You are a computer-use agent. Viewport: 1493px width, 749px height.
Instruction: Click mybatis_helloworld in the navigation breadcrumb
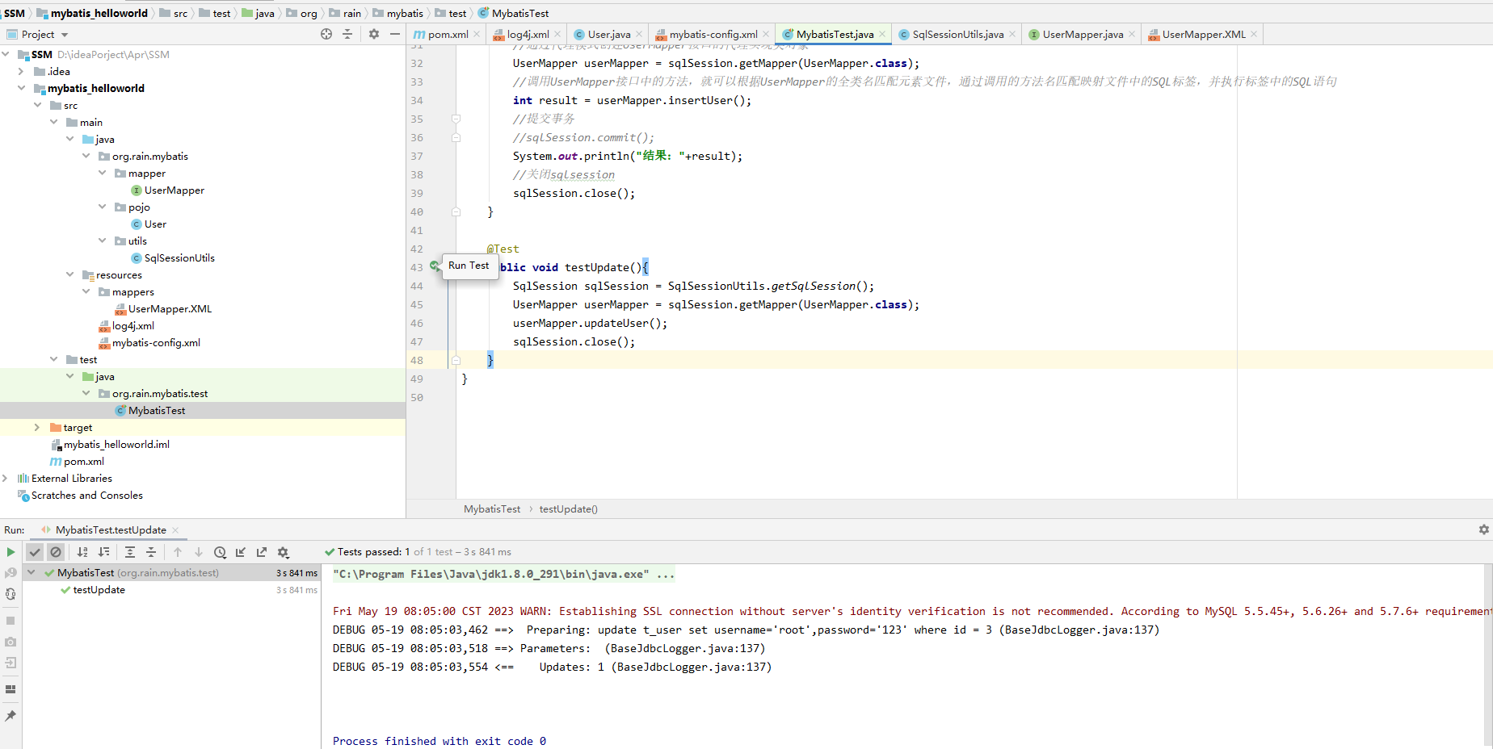99,13
